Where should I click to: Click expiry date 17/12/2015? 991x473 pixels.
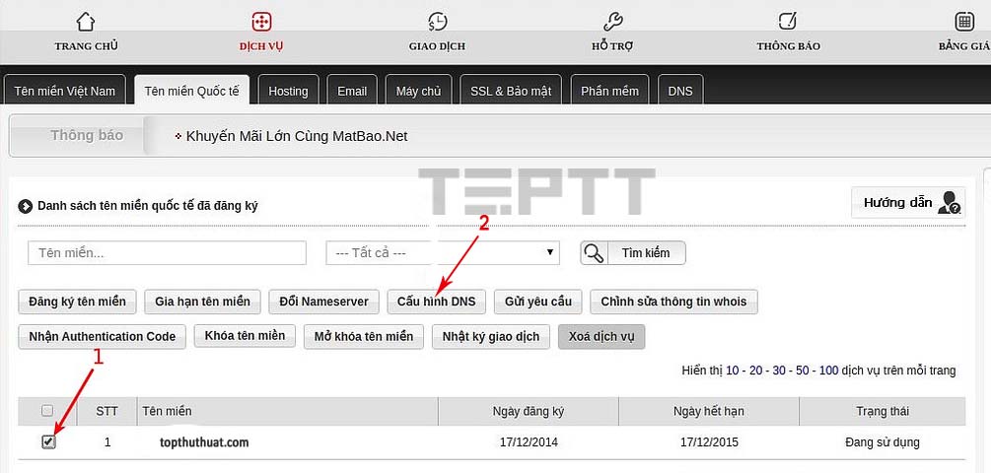[x=709, y=442]
